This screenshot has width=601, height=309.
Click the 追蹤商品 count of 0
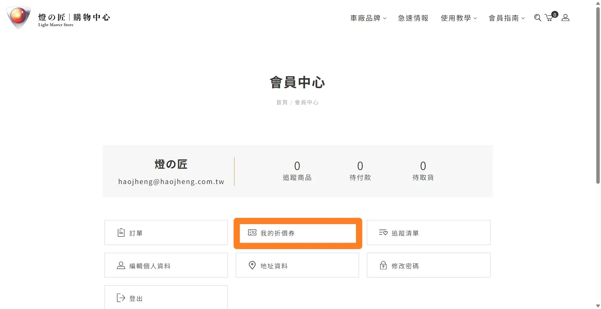(x=297, y=166)
